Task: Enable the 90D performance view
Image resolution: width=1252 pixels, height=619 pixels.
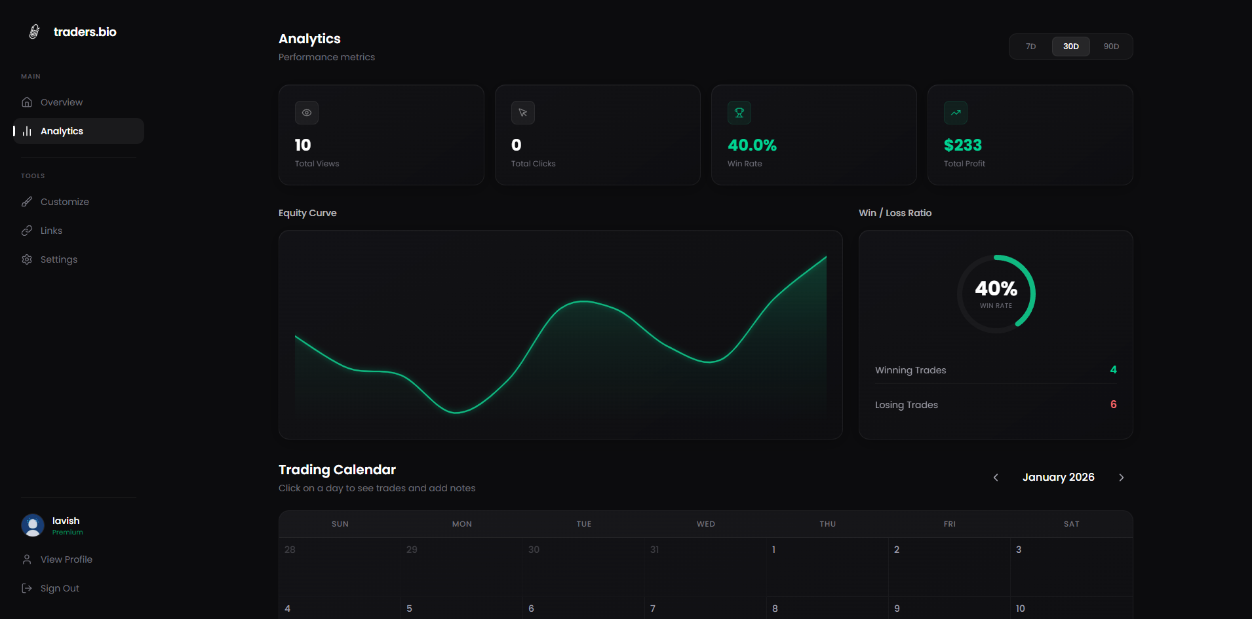Action: 1111,46
